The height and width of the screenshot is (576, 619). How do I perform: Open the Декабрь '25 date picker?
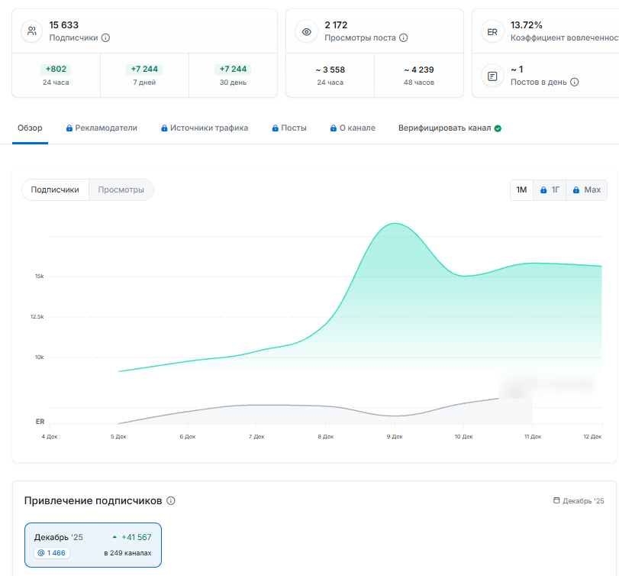[x=579, y=501]
